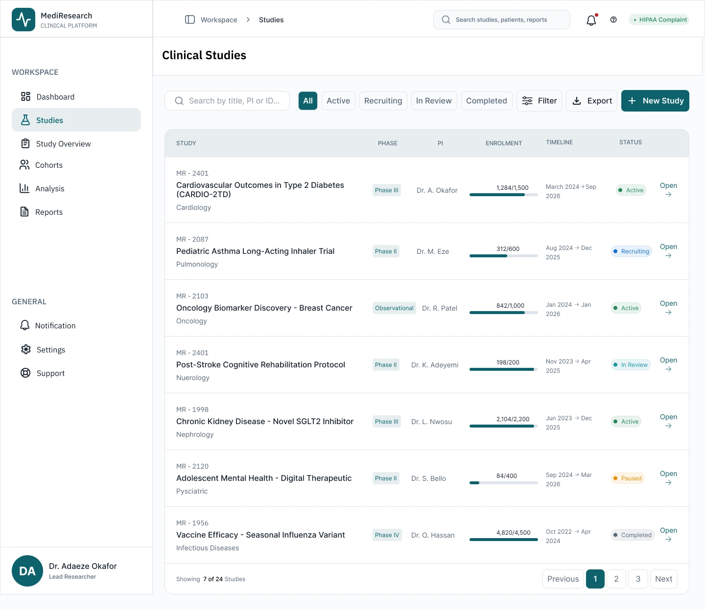Go to the Next page
The height and width of the screenshot is (610, 705).
663,579
